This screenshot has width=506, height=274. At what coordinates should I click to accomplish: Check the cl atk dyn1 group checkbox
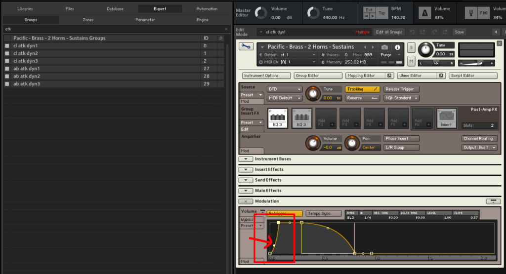point(7,46)
